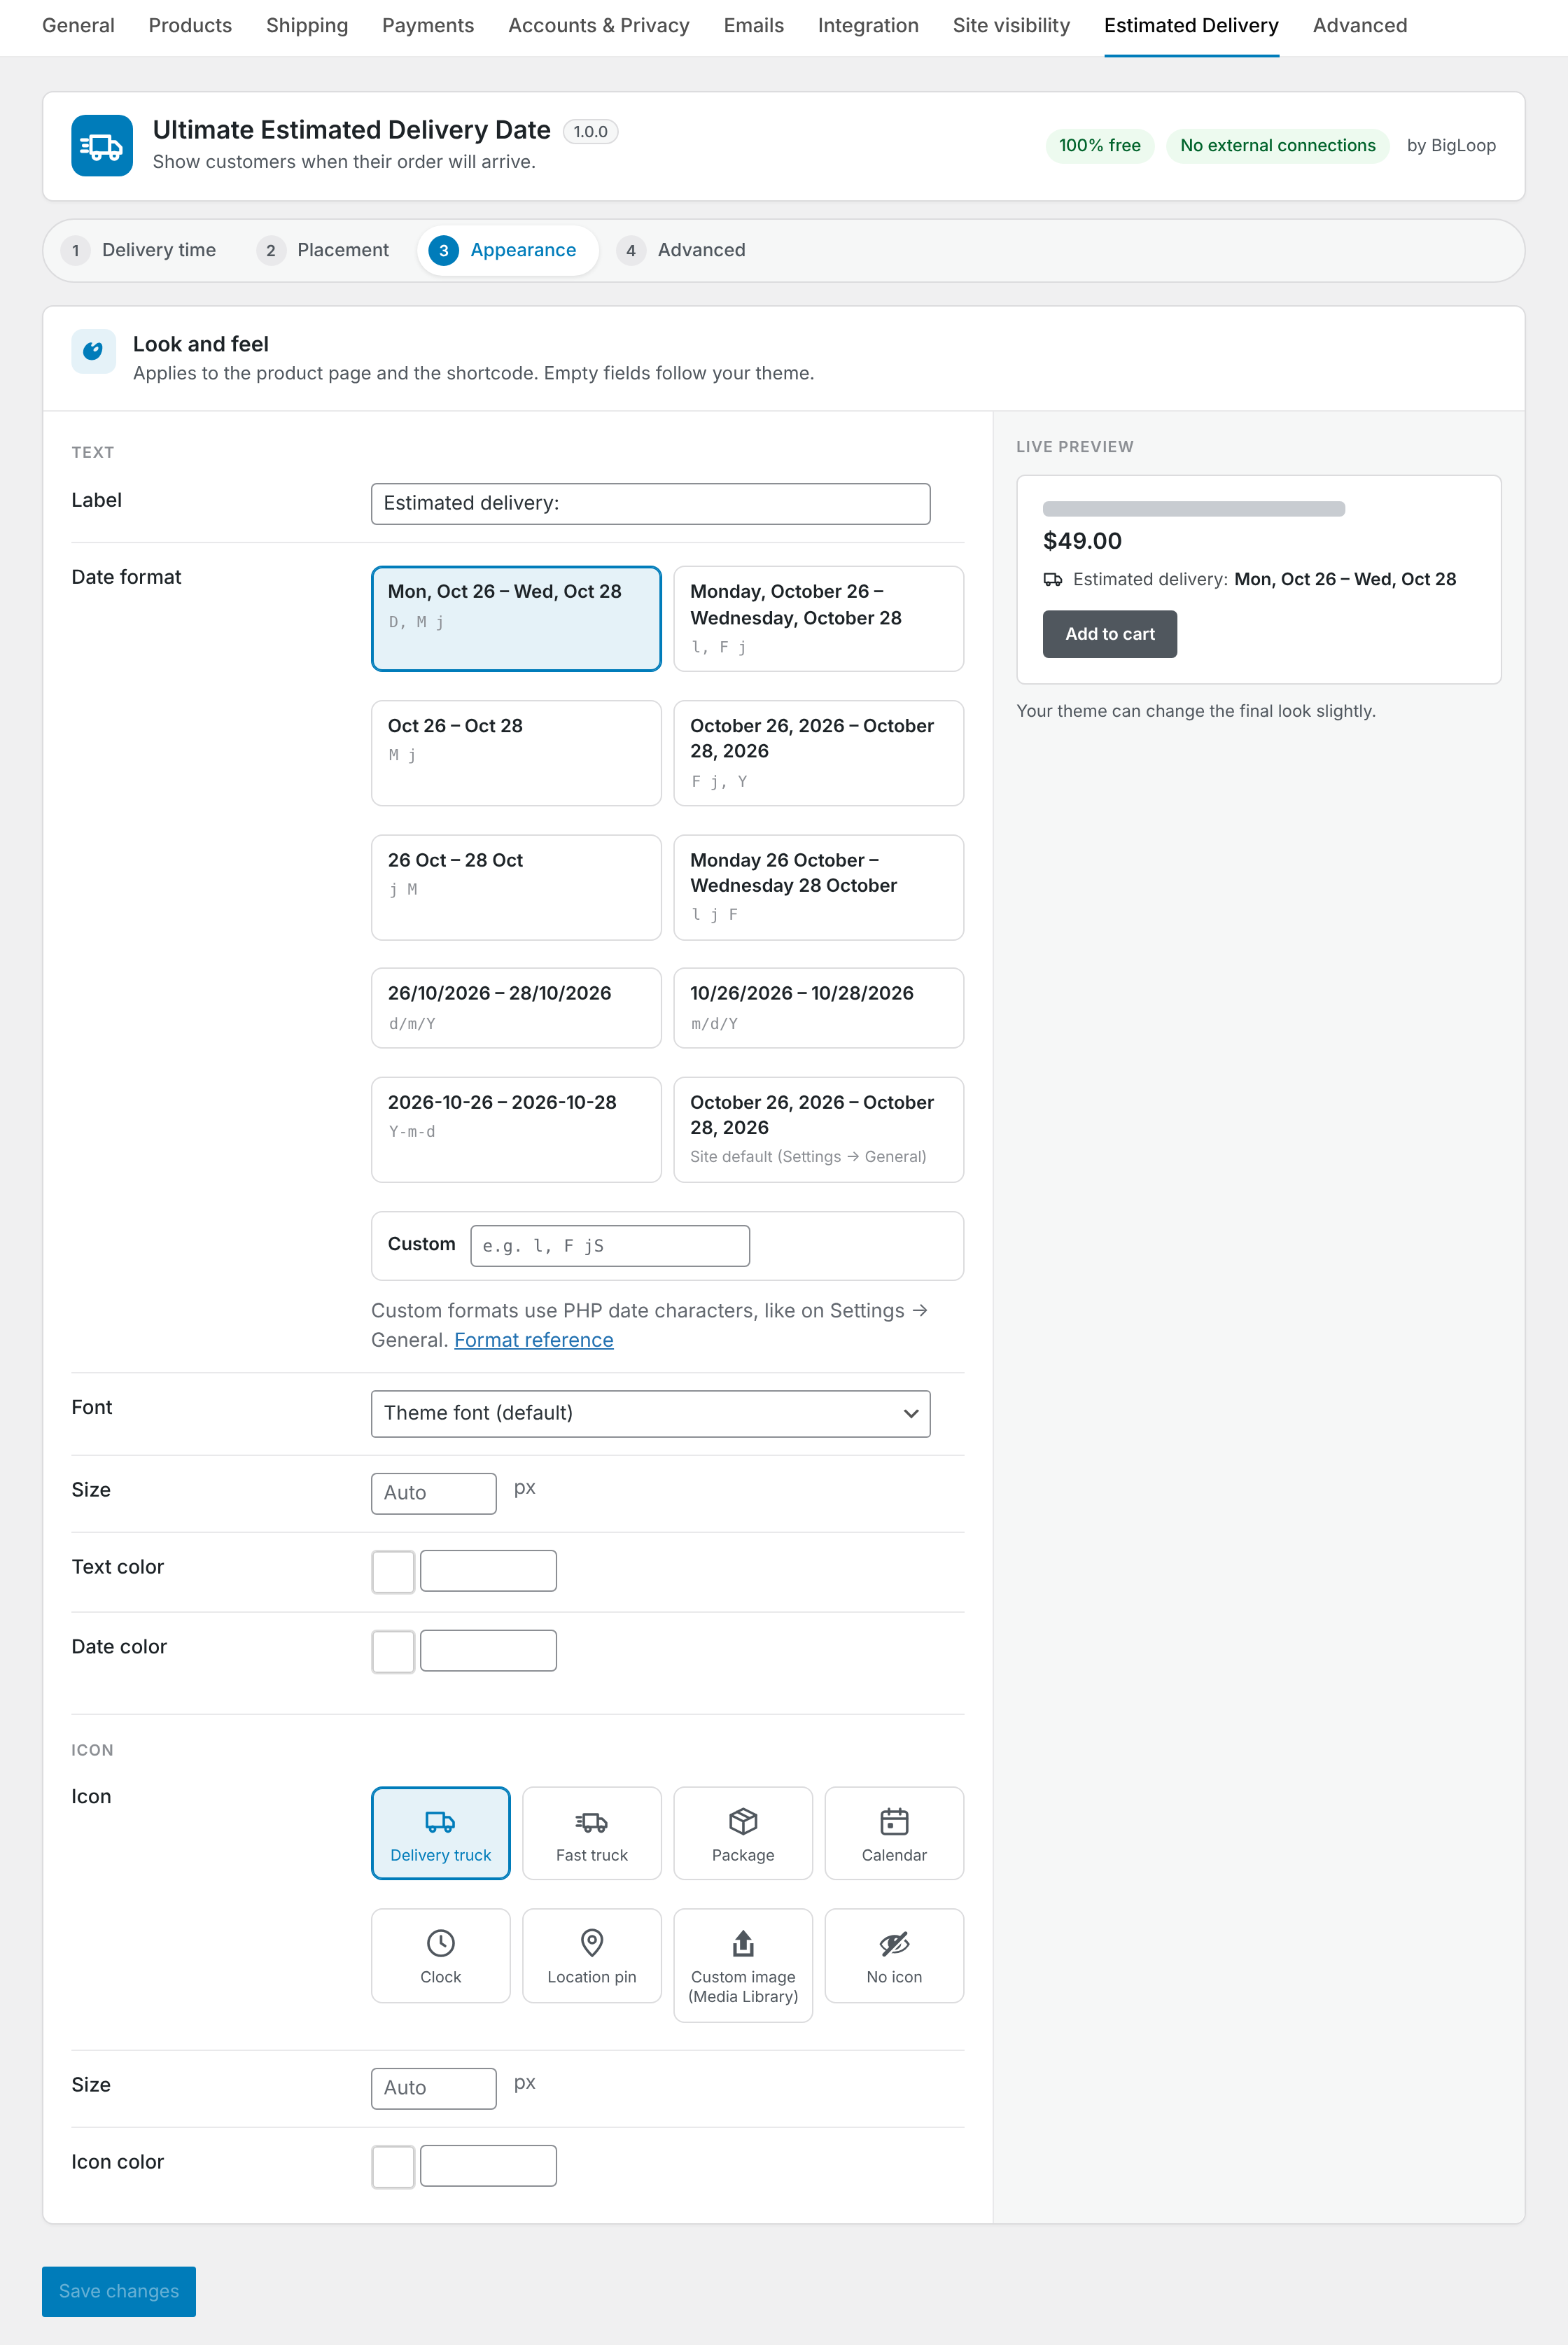Viewport: 1568px width, 2345px height.
Task: Select the Y-m-d date format
Action: tap(516, 1129)
